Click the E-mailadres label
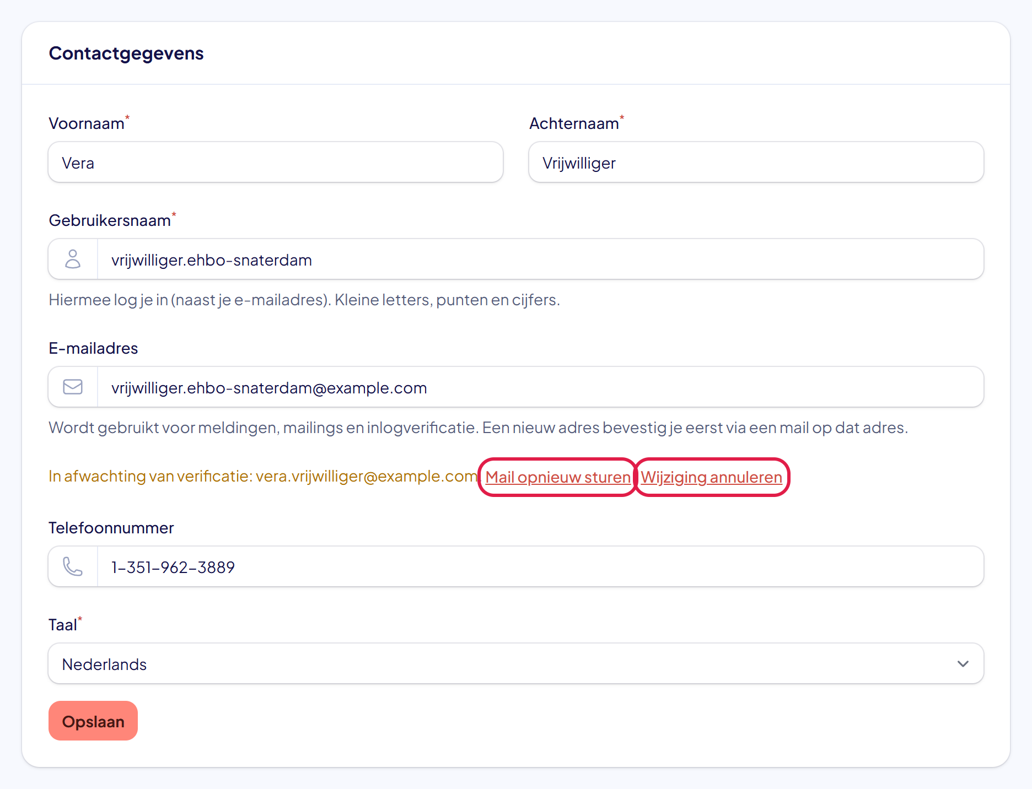 coord(94,348)
